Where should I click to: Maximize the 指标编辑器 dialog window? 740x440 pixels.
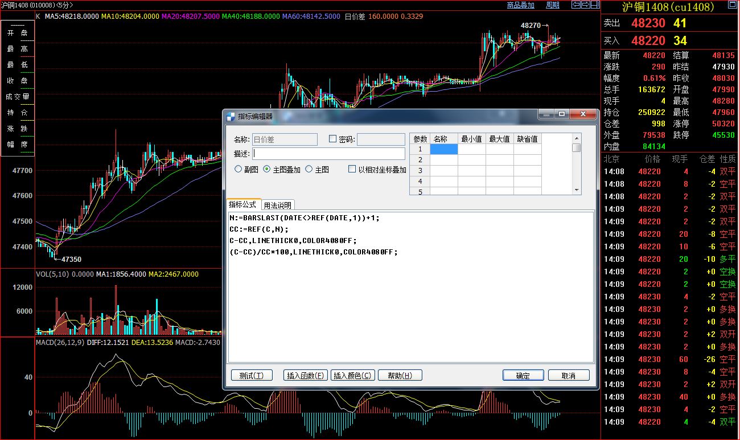point(562,114)
